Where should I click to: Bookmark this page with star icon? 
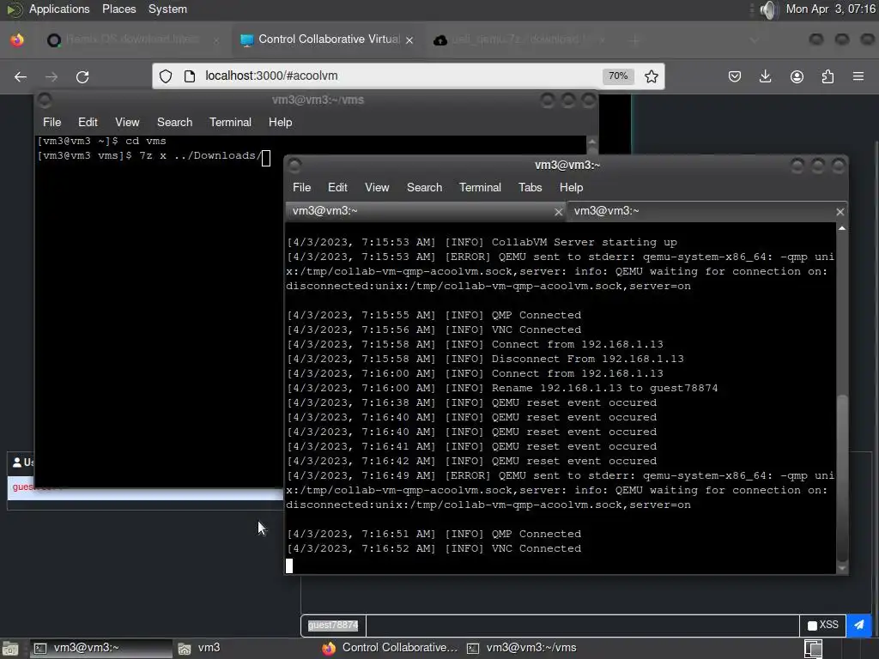coord(651,76)
